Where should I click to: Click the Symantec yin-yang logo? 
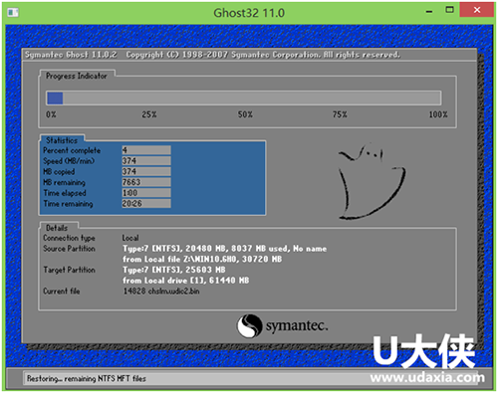249,325
